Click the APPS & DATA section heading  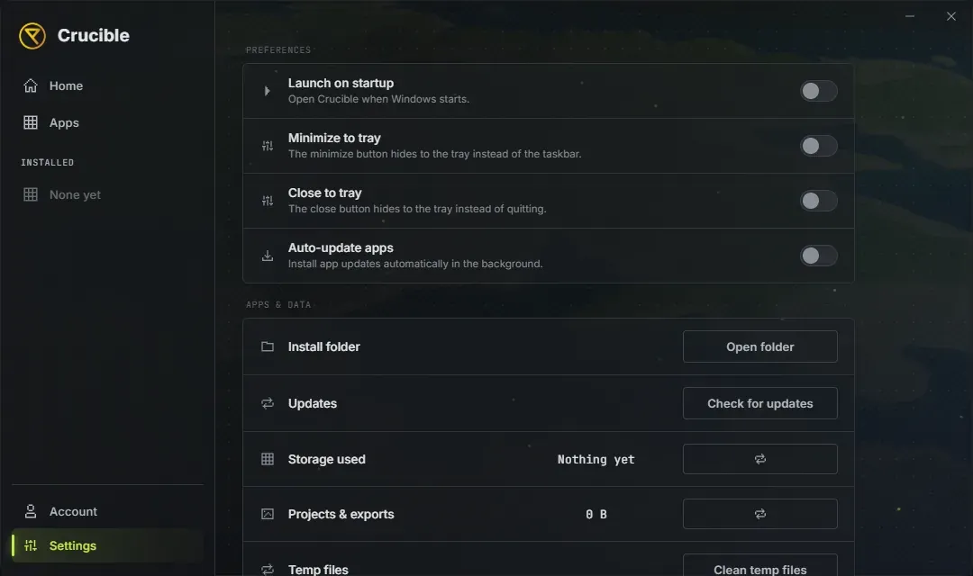(278, 305)
